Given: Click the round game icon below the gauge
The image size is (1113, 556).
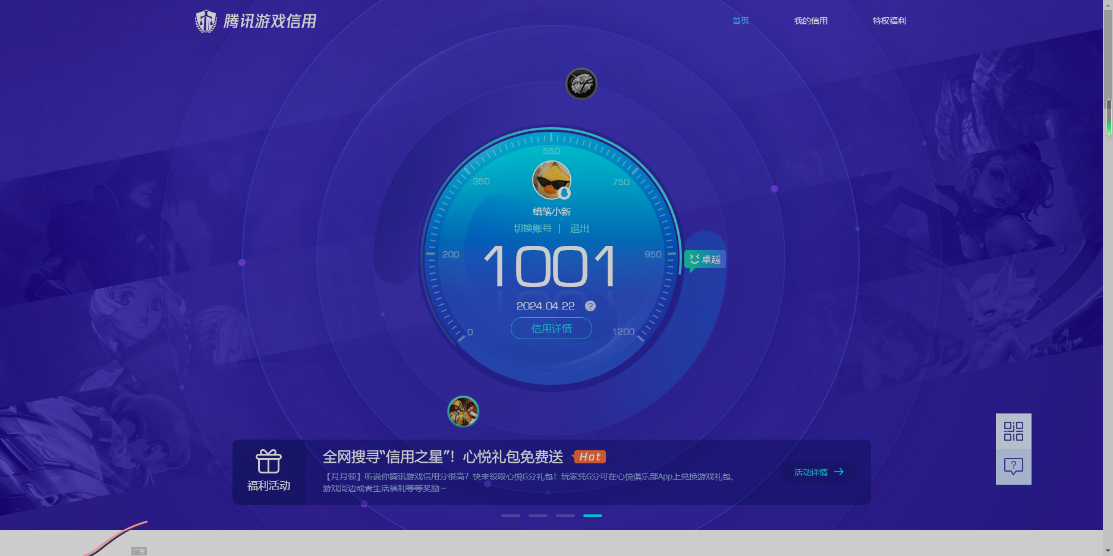Looking at the screenshot, I should coord(463,411).
